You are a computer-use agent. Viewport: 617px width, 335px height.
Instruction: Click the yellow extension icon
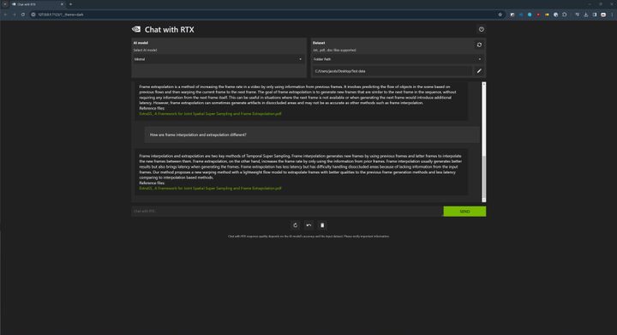pos(547,15)
